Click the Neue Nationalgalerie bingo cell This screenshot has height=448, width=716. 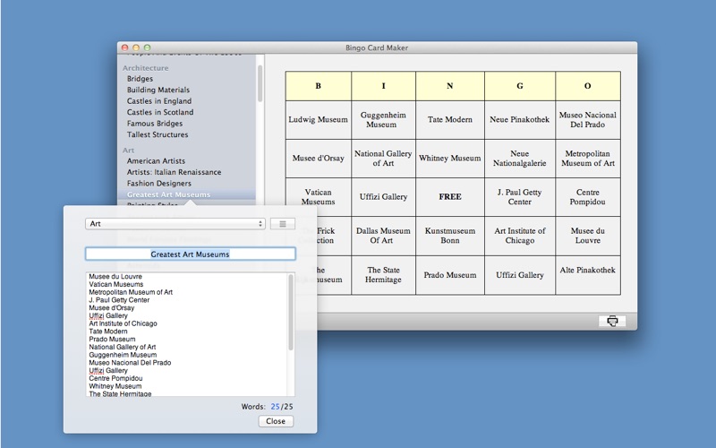[x=520, y=159]
